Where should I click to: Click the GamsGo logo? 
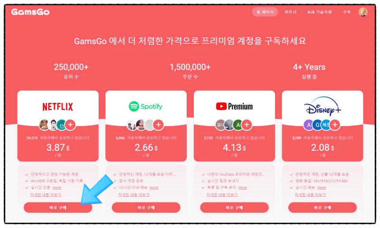[30, 12]
